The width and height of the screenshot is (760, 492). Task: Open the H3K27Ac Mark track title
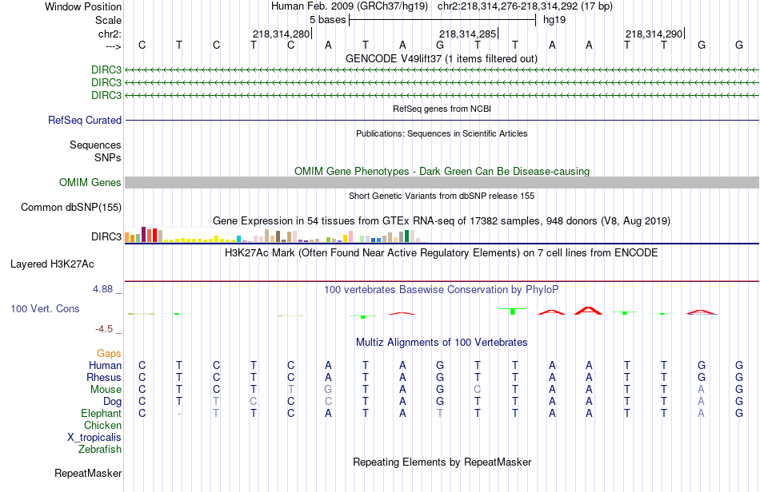click(442, 253)
